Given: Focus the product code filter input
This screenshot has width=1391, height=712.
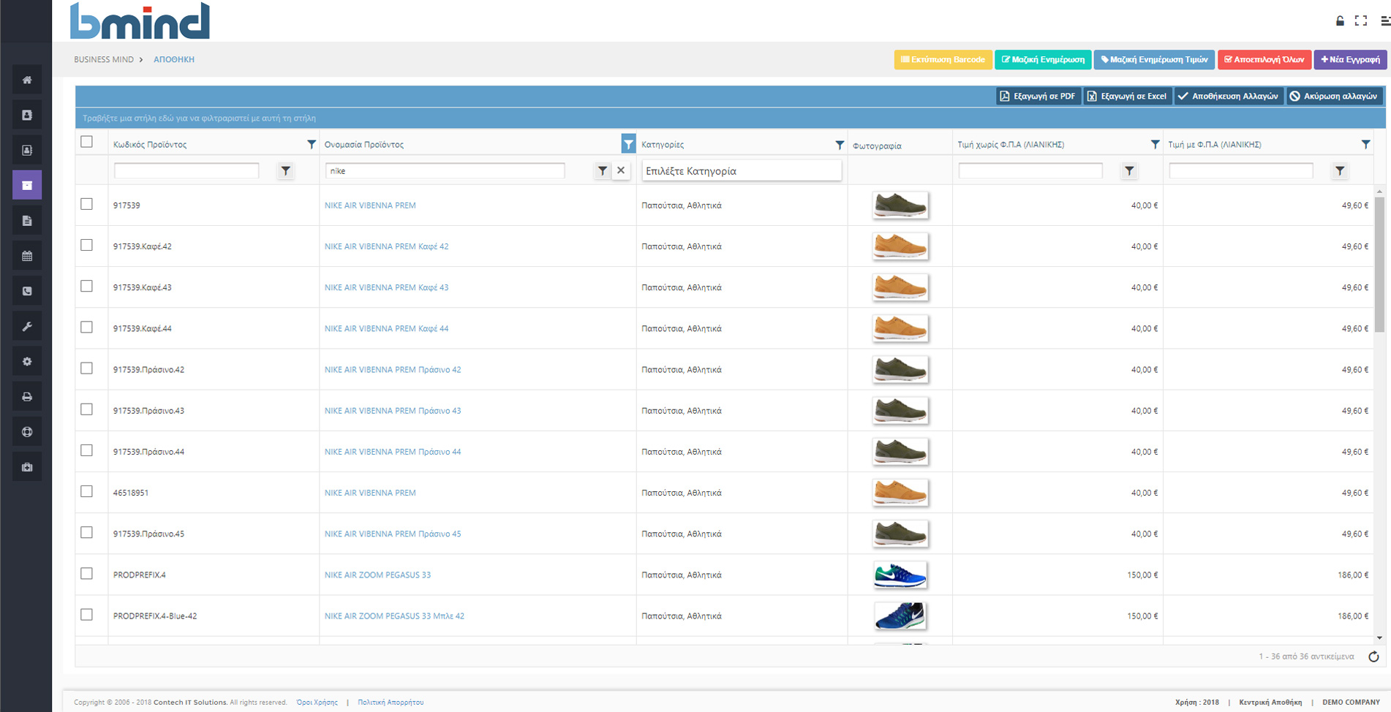Looking at the screenshot, I should coord(186,170).
